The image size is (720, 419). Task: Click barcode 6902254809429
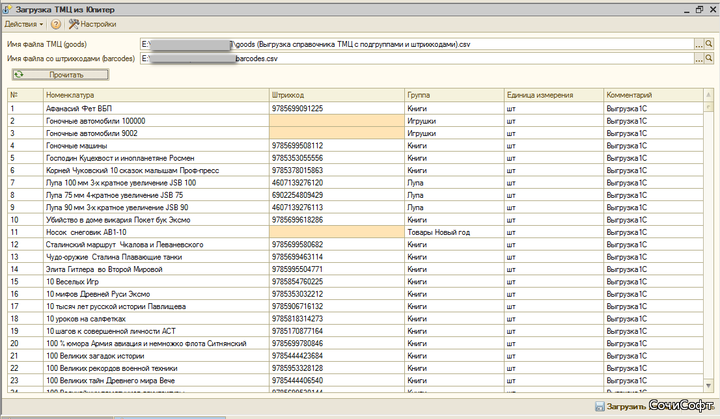point(297,195)
